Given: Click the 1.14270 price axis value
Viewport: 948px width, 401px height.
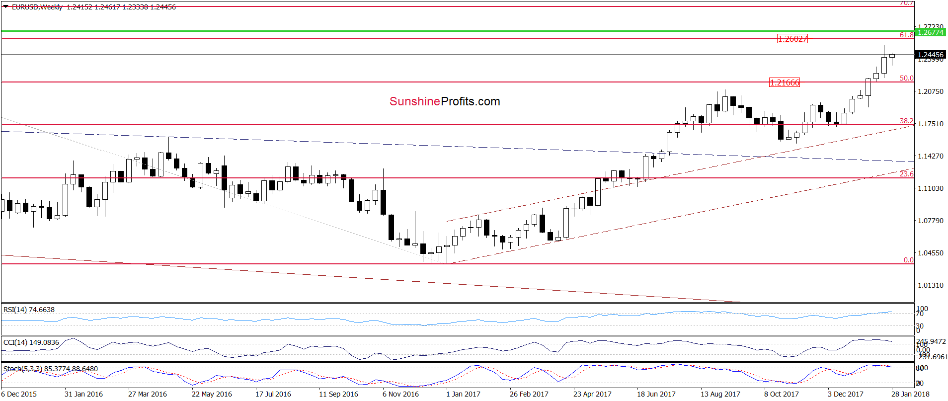Looking at the screenshot, I should click(x=930, y=156).
